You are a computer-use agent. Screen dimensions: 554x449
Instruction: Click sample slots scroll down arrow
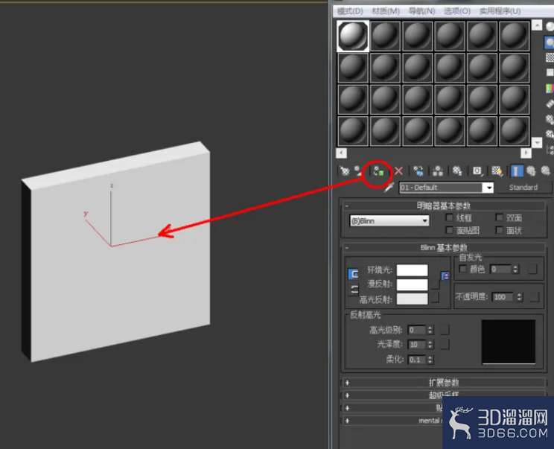pos(537,142)
